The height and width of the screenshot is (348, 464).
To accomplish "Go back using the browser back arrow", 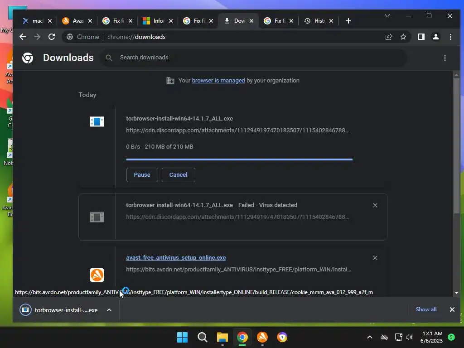I will pos(23,37).
